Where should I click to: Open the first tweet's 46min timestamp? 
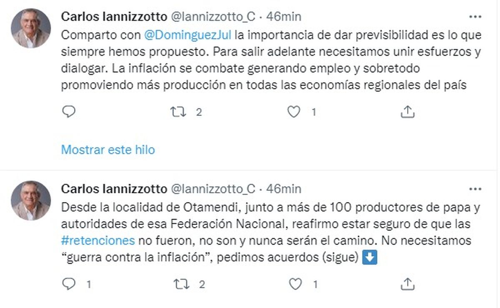[x=283, y=17]
